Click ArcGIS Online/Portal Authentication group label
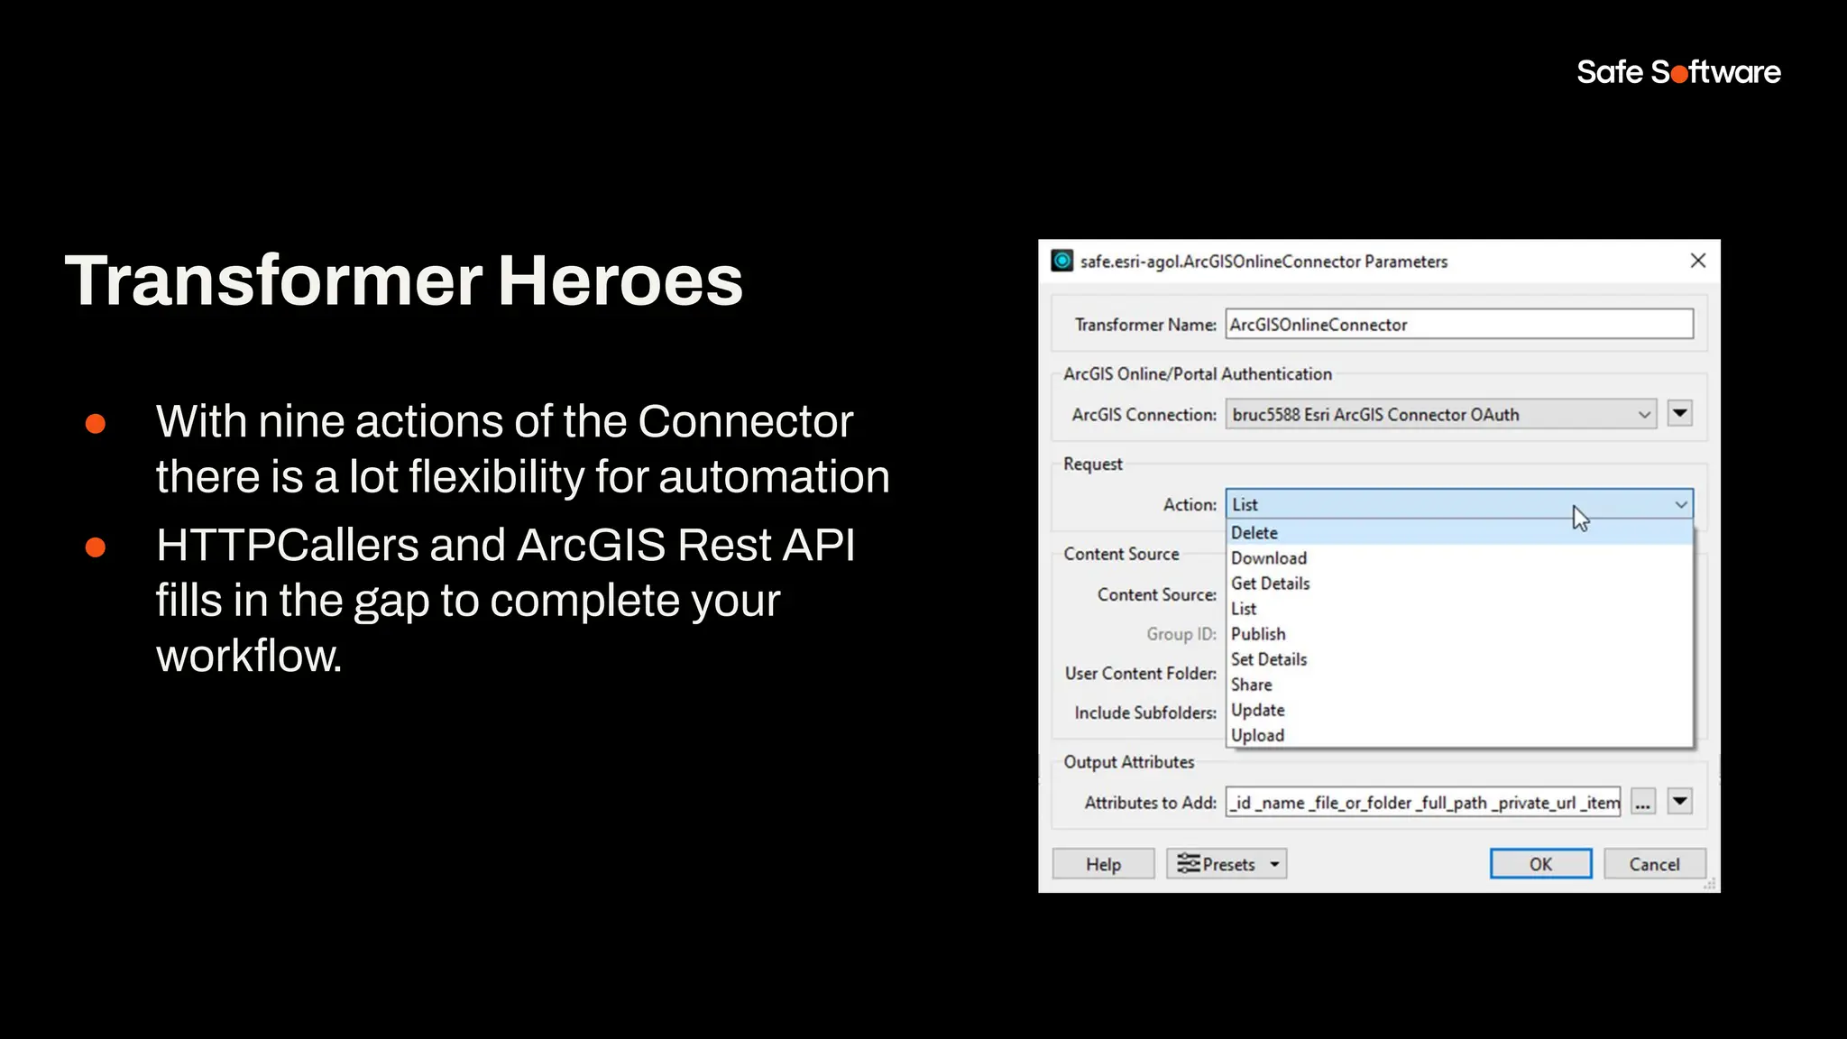 click(x=1197, y=374)
